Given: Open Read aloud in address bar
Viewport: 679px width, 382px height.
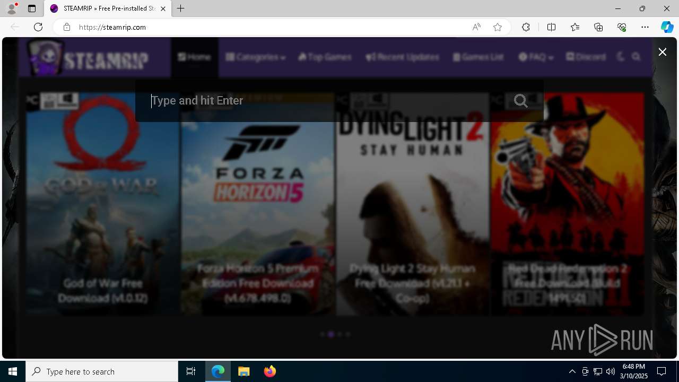Looking at the screenshot, I should [x=476, y=27].
